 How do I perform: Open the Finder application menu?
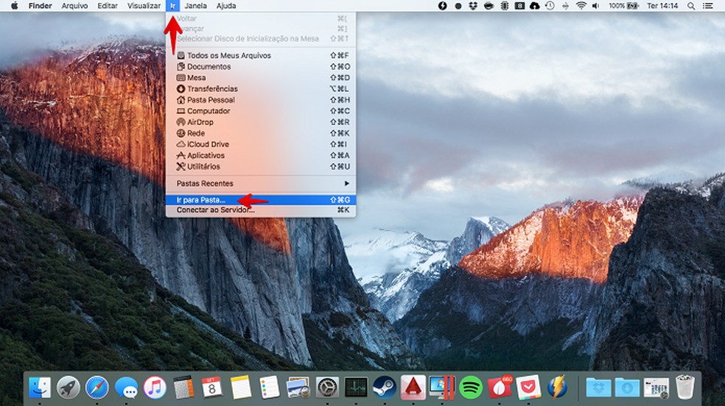[41, 6]
